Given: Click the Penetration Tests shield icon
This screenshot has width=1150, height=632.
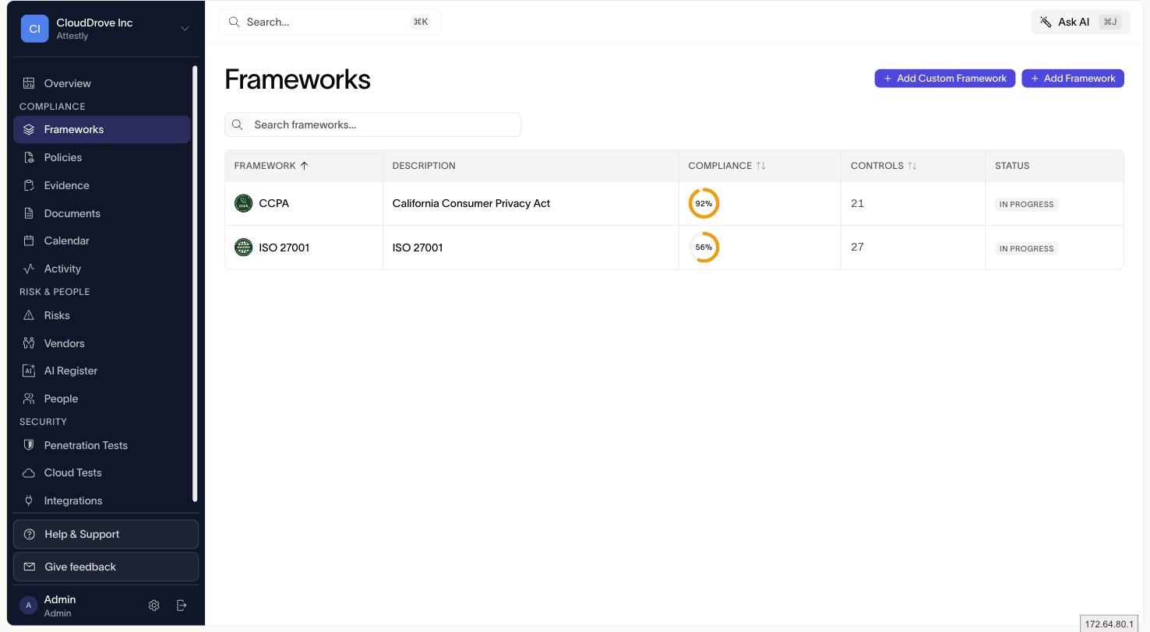Looking at the screenshot, I should 29,445.
